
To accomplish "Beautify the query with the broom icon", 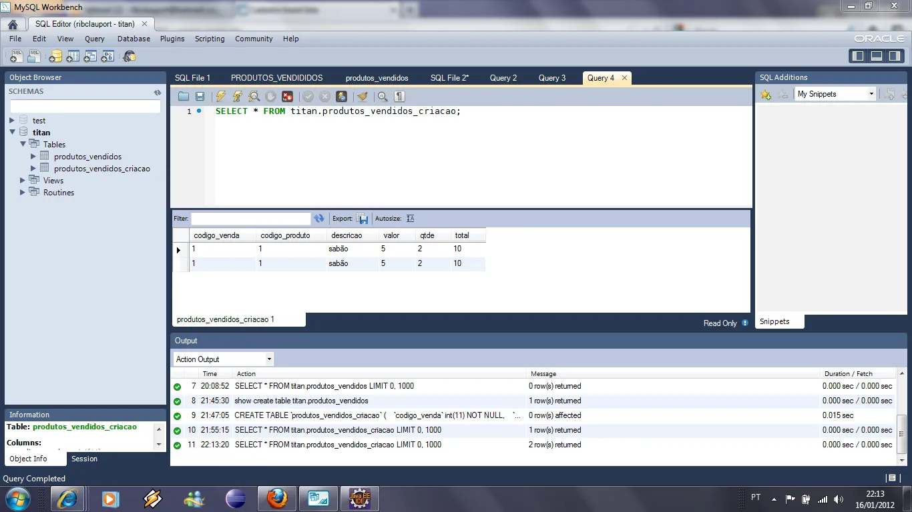I will (x=362, y=97).
